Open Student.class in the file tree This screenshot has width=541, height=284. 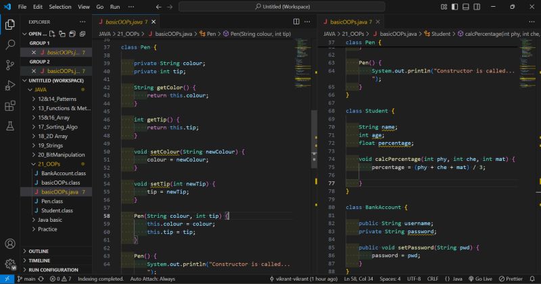click(x=56, y=210)
